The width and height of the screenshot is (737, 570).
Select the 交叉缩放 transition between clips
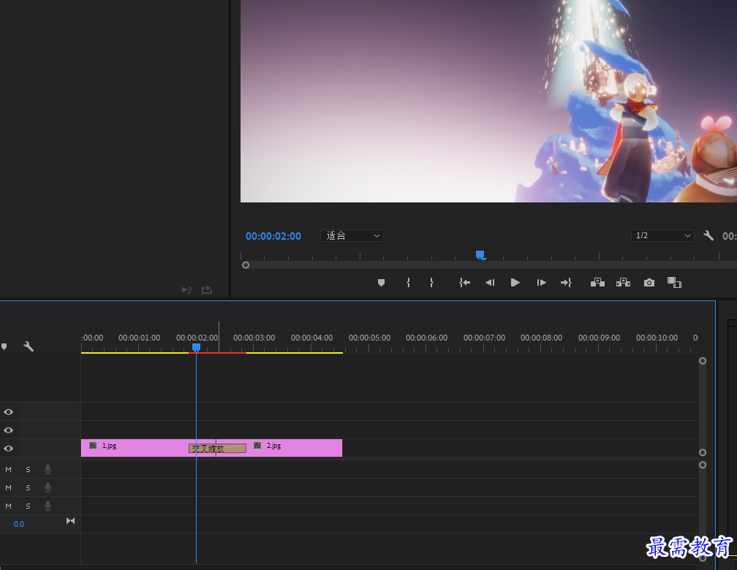pyautogui.click(x=217, y=449)
